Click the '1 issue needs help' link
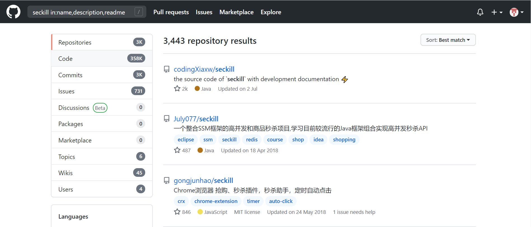531x227 pixels. 354,212
